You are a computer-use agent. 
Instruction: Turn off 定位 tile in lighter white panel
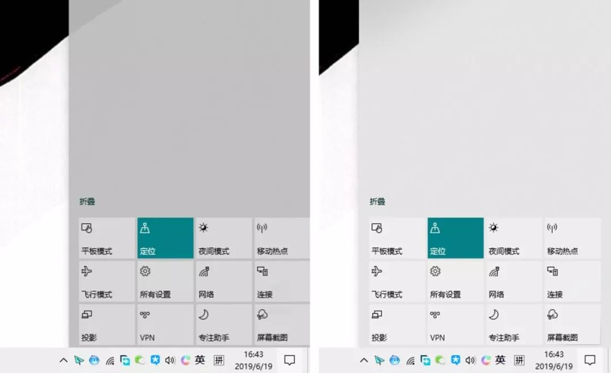click(x=455, y=238)
